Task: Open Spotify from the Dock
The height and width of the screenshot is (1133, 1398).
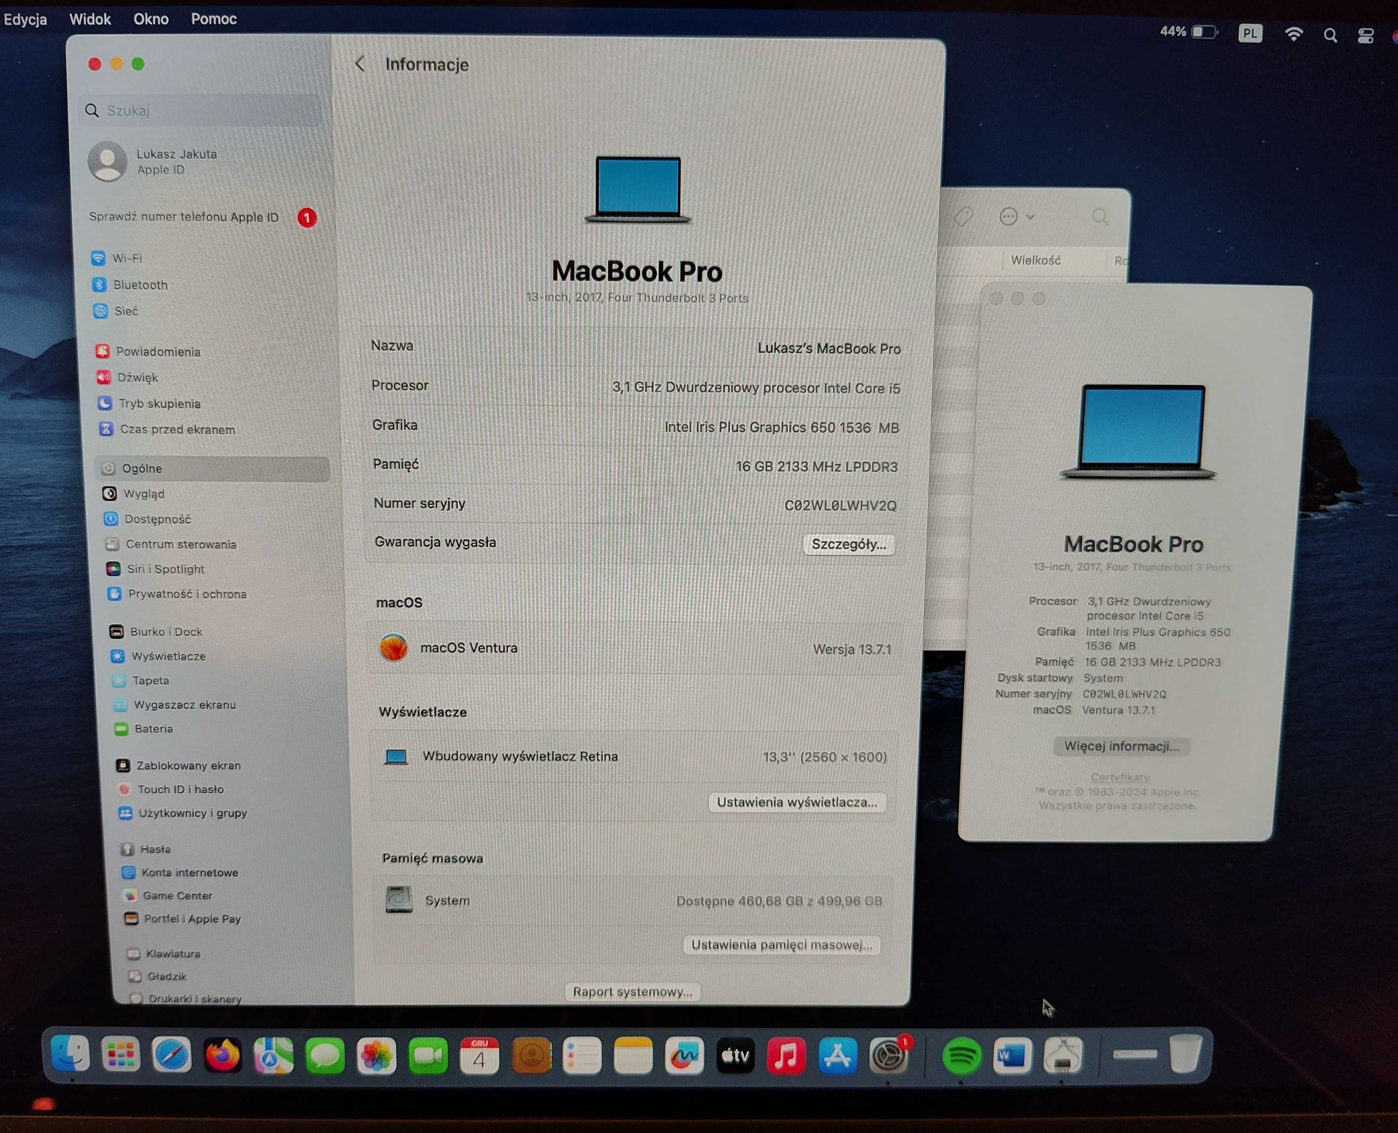Action: pos(961,1055)
